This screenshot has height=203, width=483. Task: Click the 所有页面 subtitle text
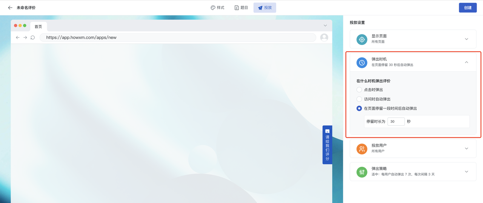coord(378,42)
